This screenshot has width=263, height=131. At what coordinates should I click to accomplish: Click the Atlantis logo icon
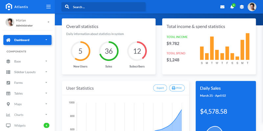(9, 7)
